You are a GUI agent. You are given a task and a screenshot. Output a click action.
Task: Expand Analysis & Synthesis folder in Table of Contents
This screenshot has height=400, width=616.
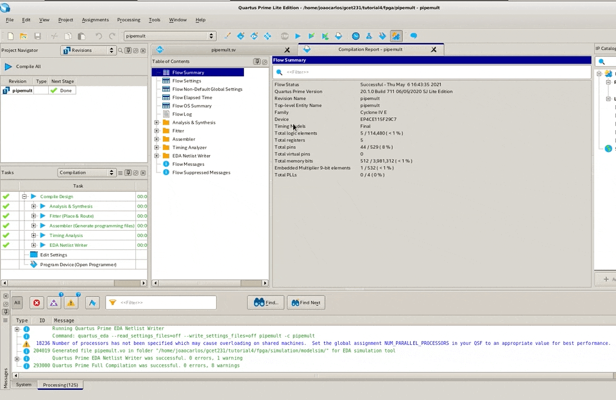tap(157, 122)
